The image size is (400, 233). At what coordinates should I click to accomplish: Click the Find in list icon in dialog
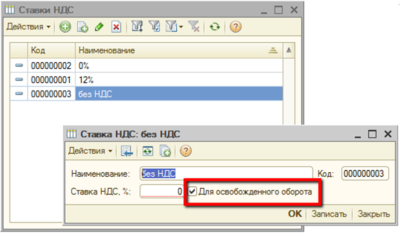click(x=126, y=151)
